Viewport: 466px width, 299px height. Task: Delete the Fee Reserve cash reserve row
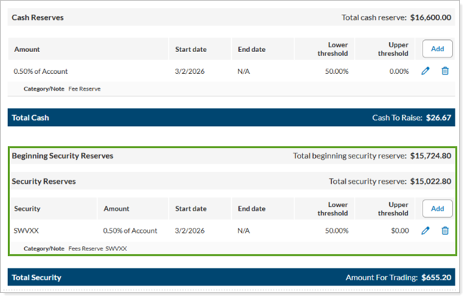pyautogui.click(x=445, y=71)
